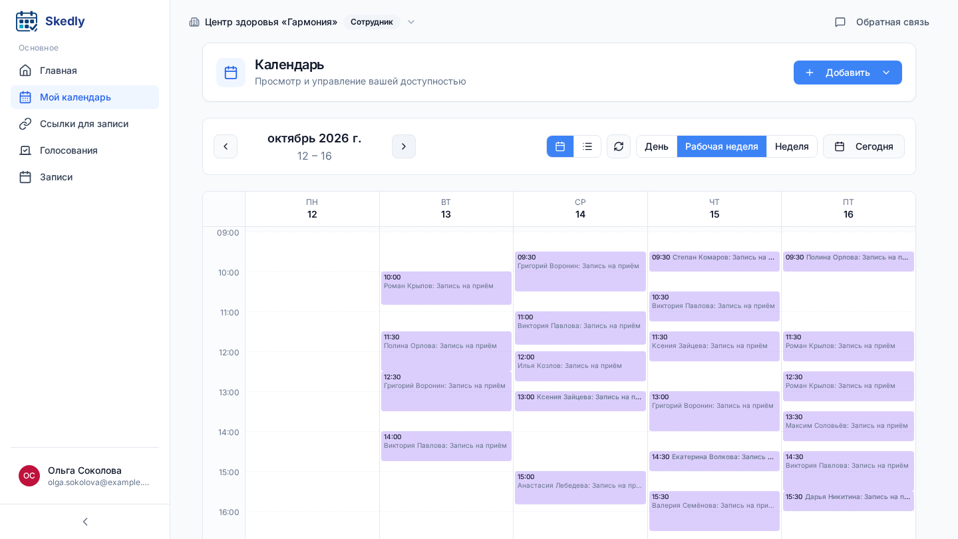Switch to list view icon
This screenshot has height=539, width=958.
click(587, 146)
